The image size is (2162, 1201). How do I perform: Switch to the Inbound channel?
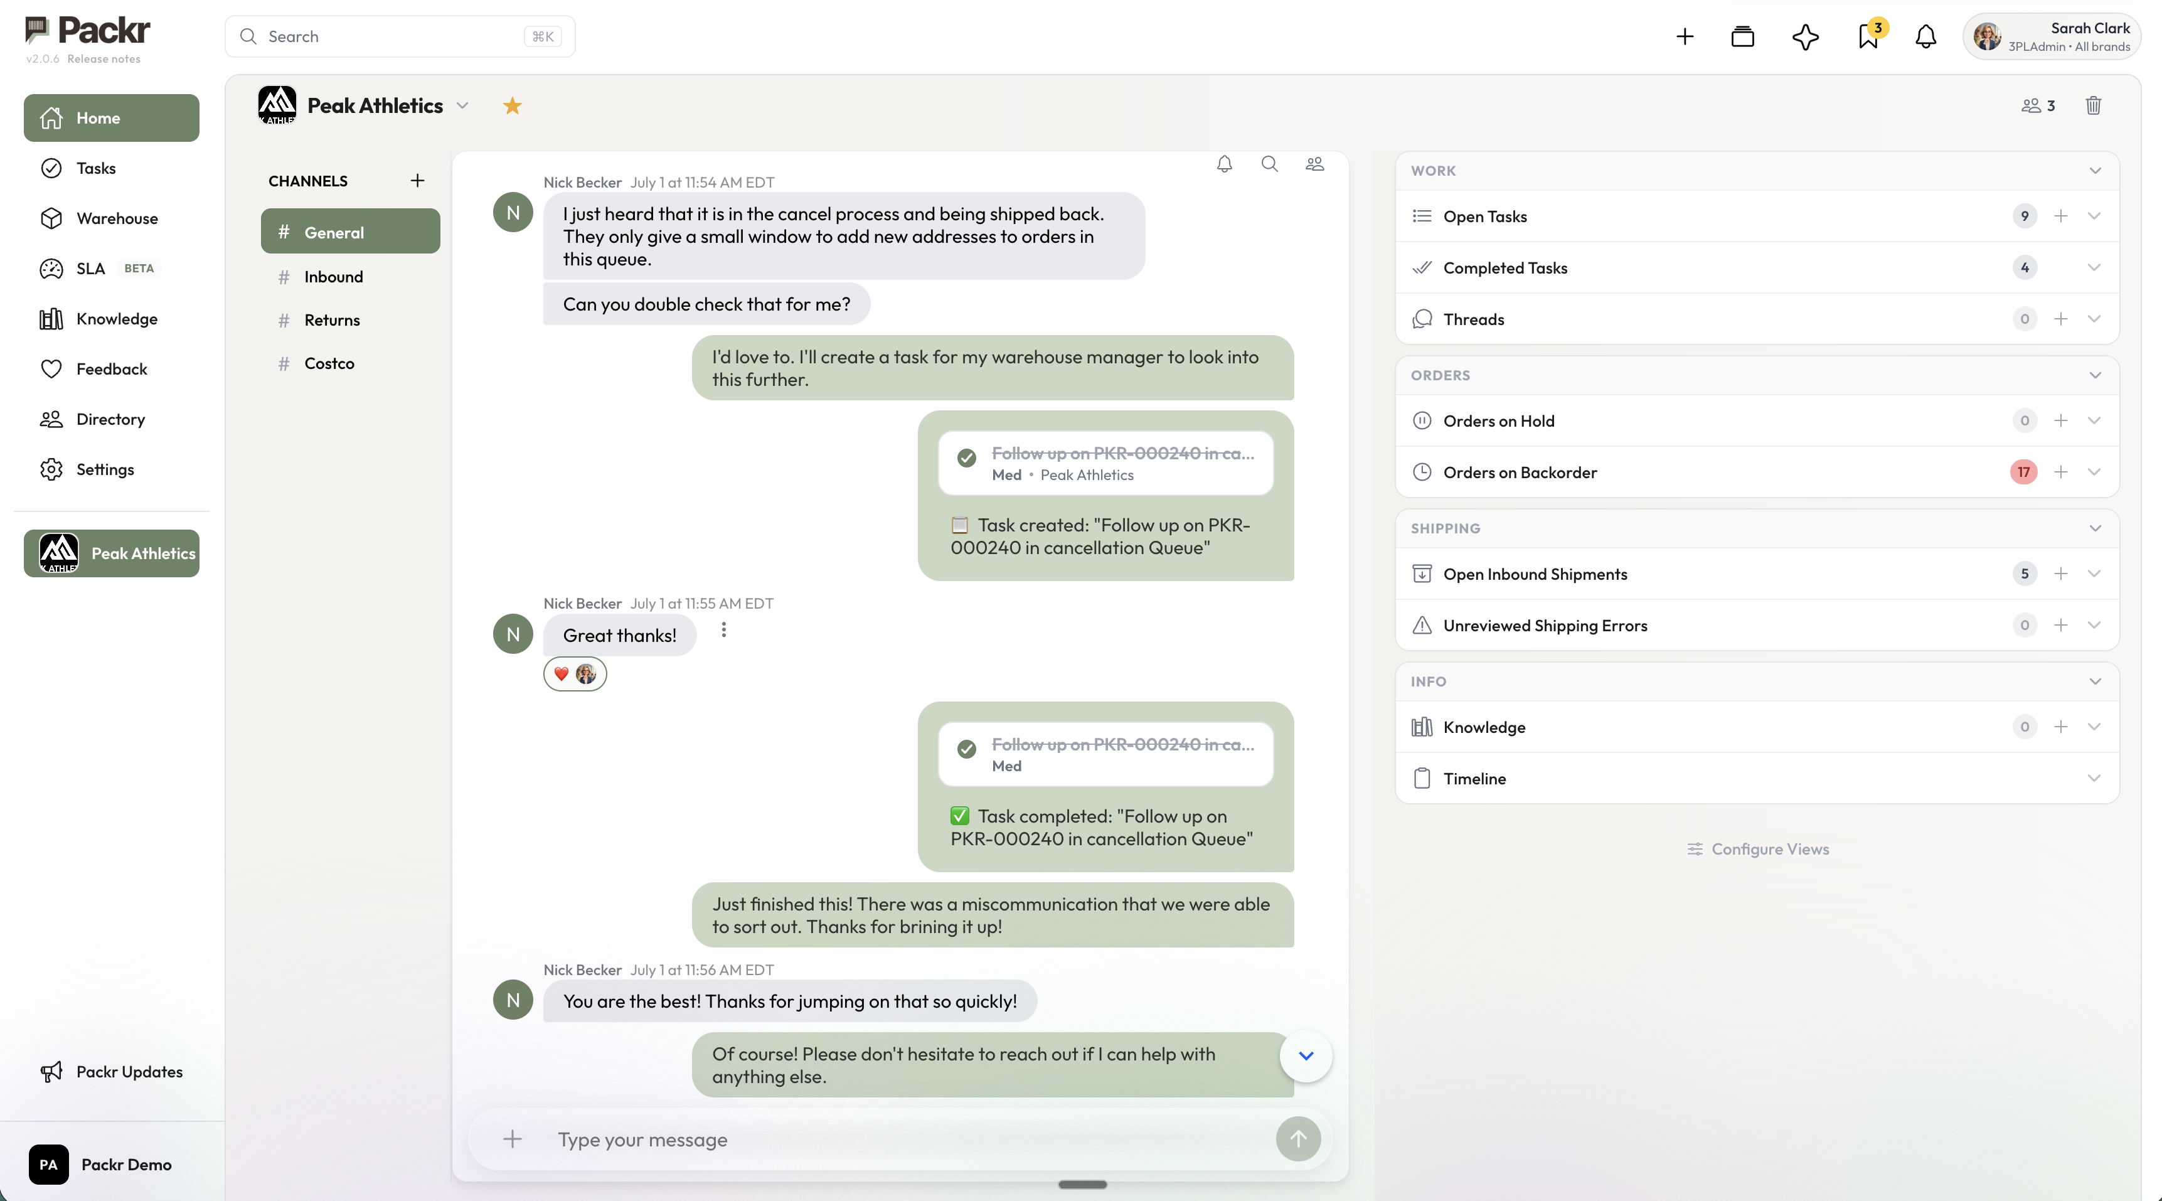click(350, 277)
